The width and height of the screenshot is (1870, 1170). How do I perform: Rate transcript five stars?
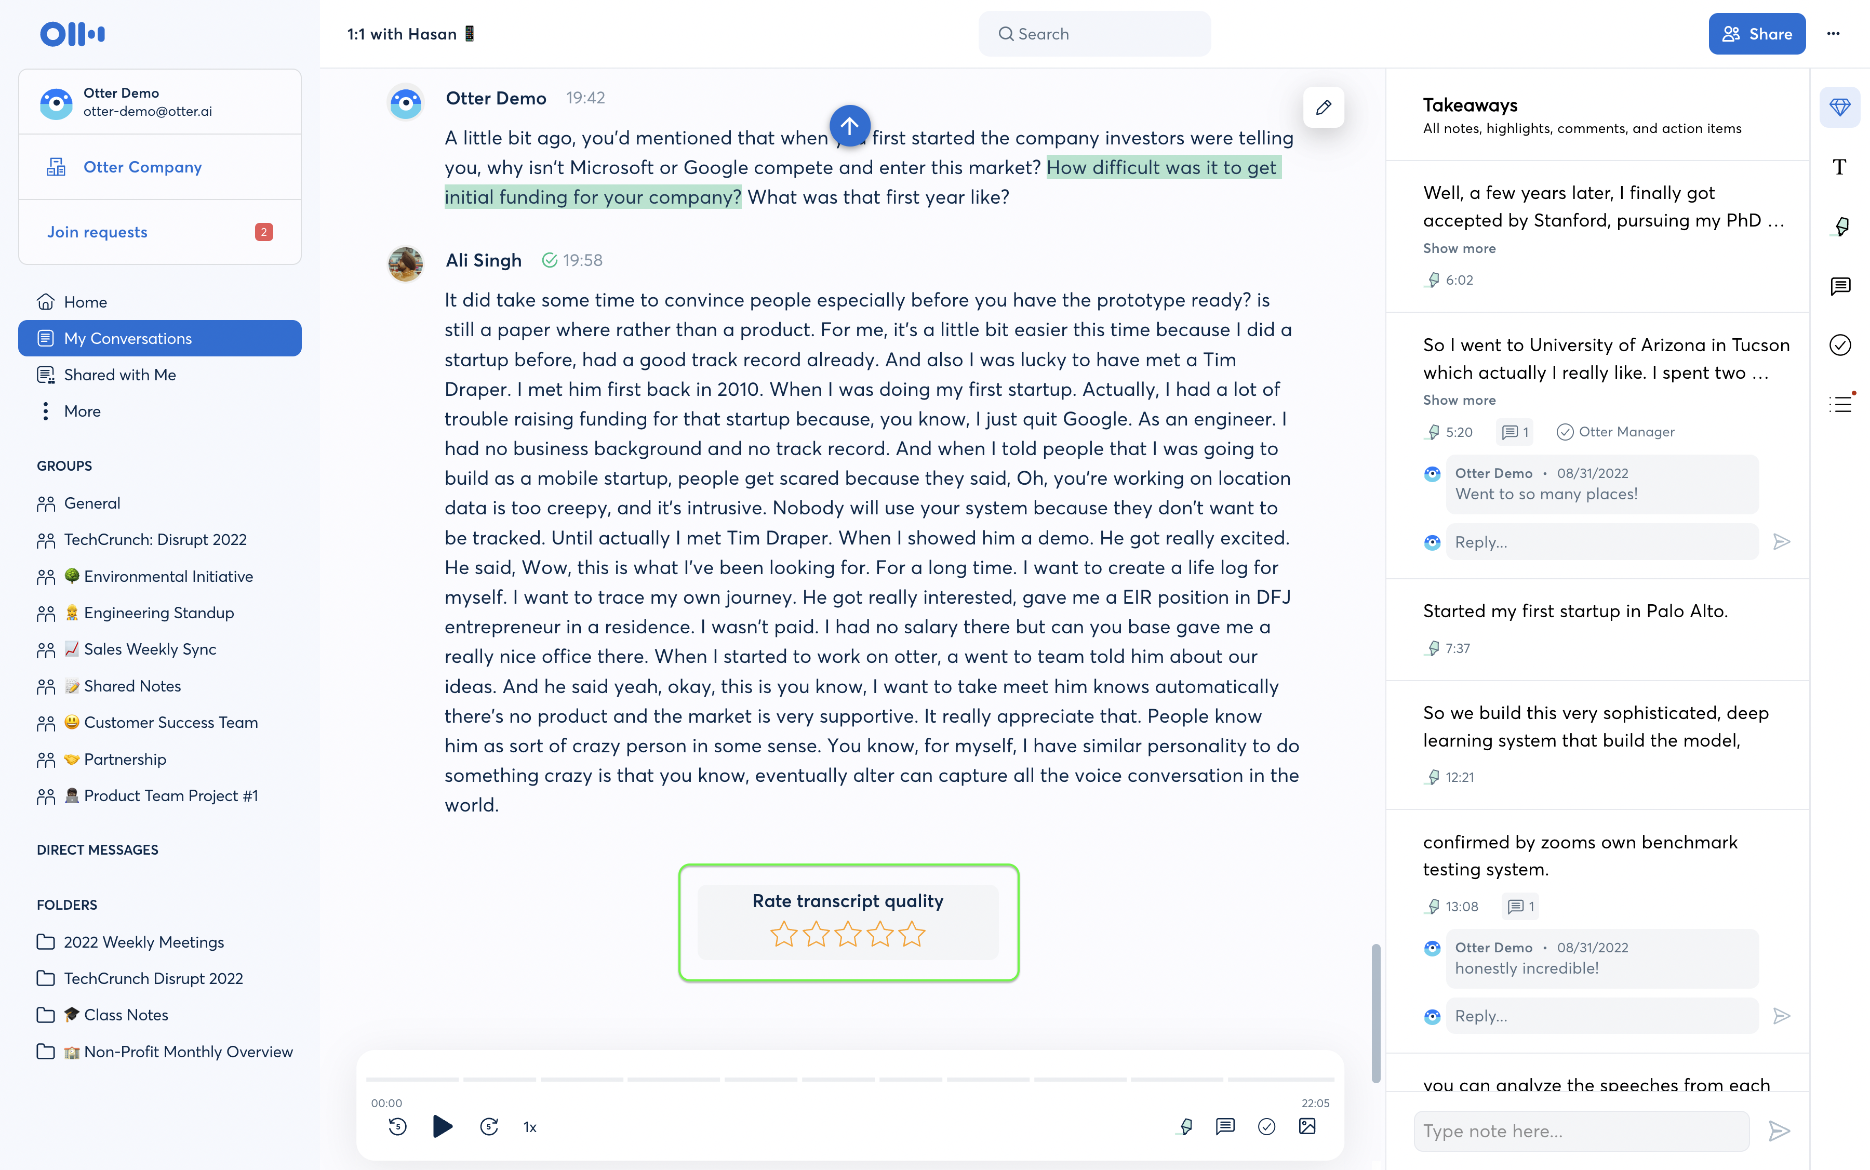912,934
